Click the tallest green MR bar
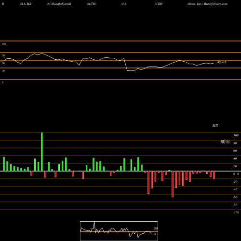The image size is (241, 241). [x=42, y=152]
